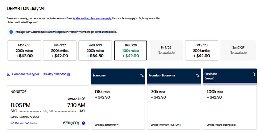Open Additional bag charges may apply link

click(x=92, y=18)
